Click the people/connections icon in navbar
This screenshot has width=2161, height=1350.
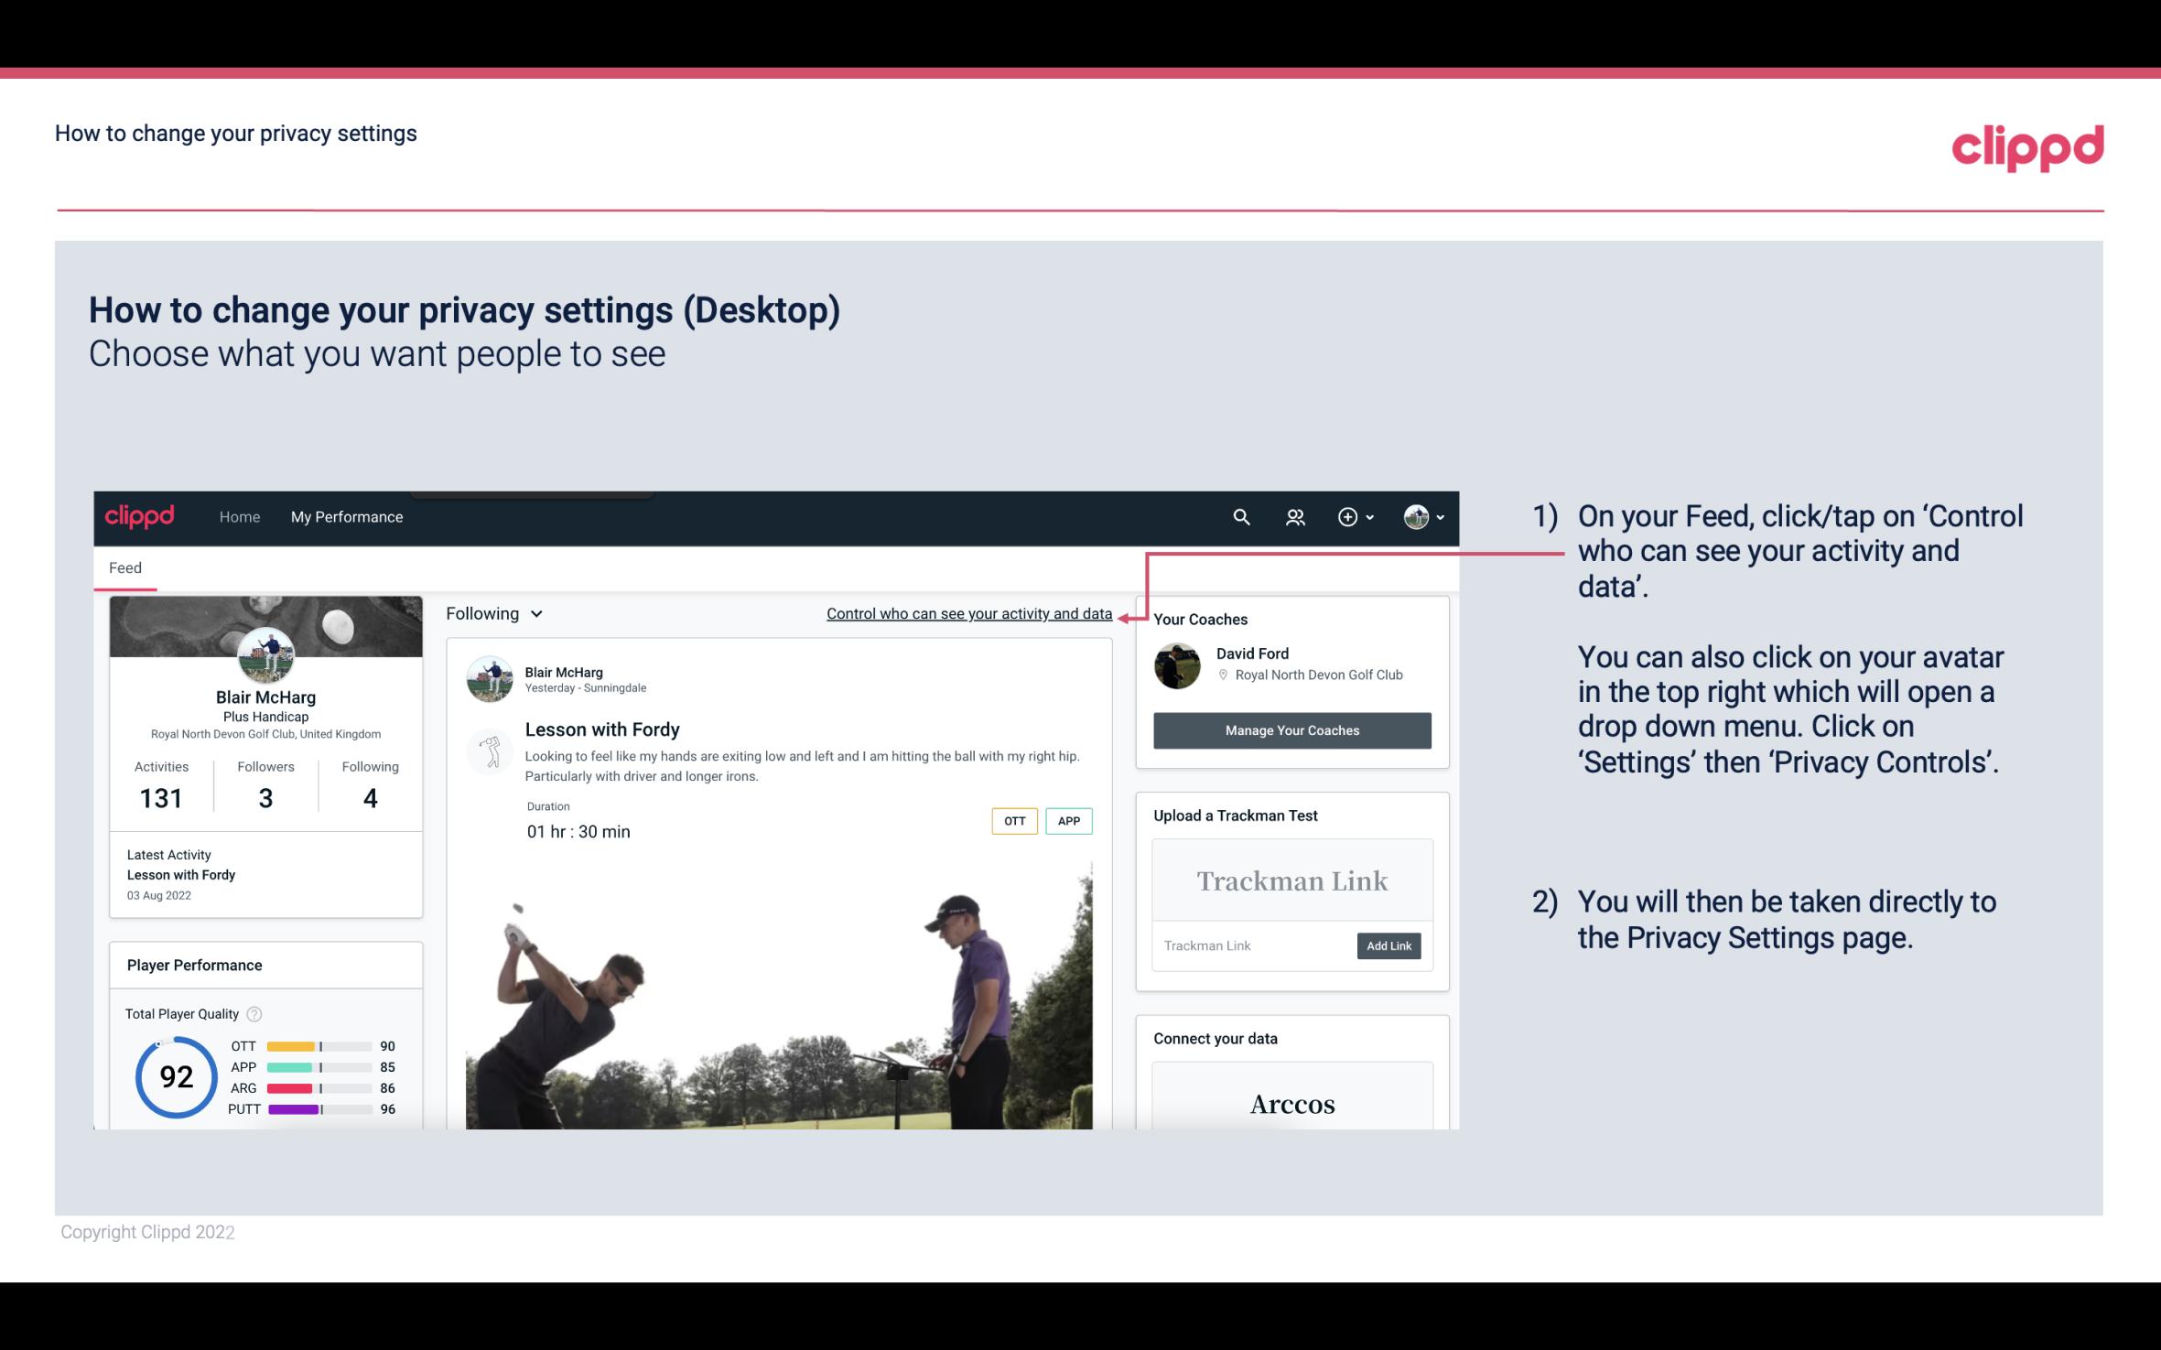(x=1295, y=516)
